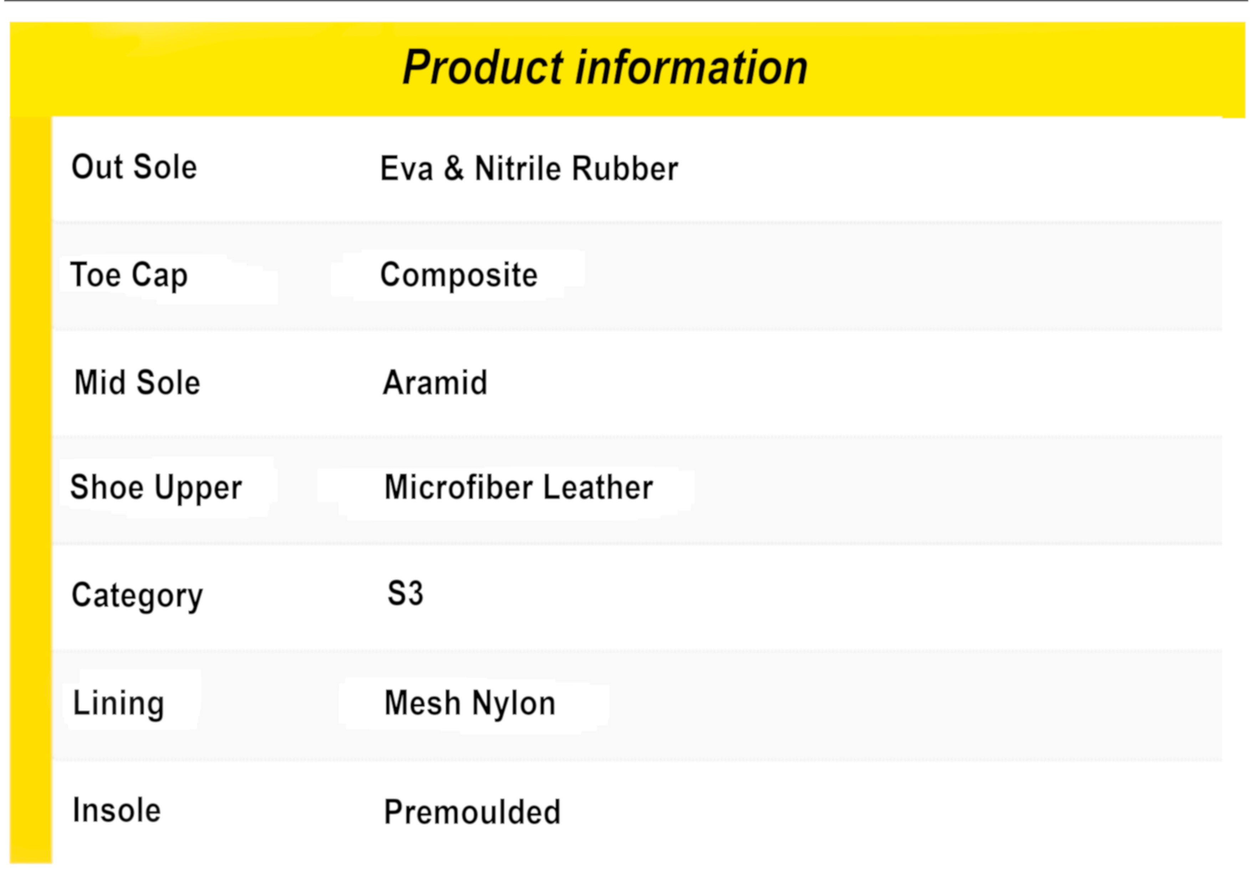The image size is (1251, 885).
Task: Click the Aramid value
Action: (435, 382)
